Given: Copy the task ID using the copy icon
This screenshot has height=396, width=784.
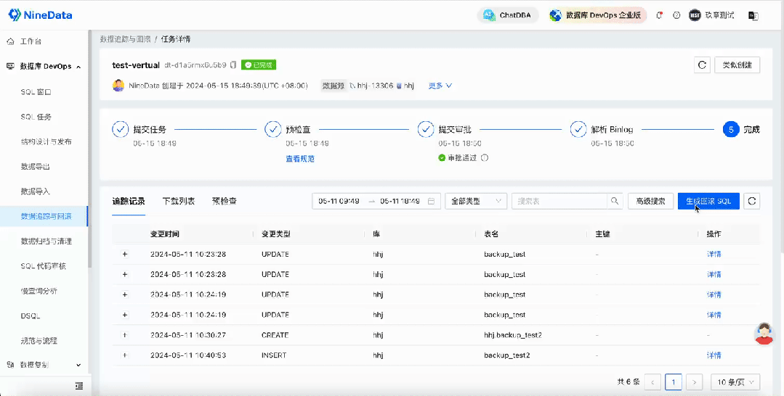Looking at the screenshot, I should (233, 65).
